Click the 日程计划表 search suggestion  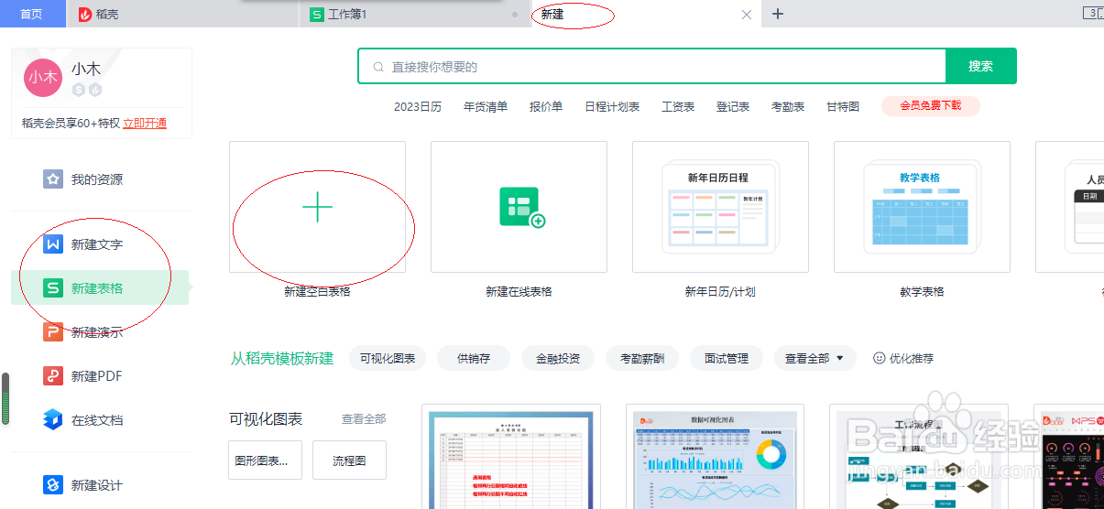(x=612, y=106)
